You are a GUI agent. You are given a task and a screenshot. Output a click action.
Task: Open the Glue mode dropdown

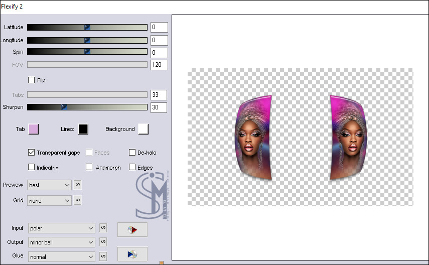point(61,256)
